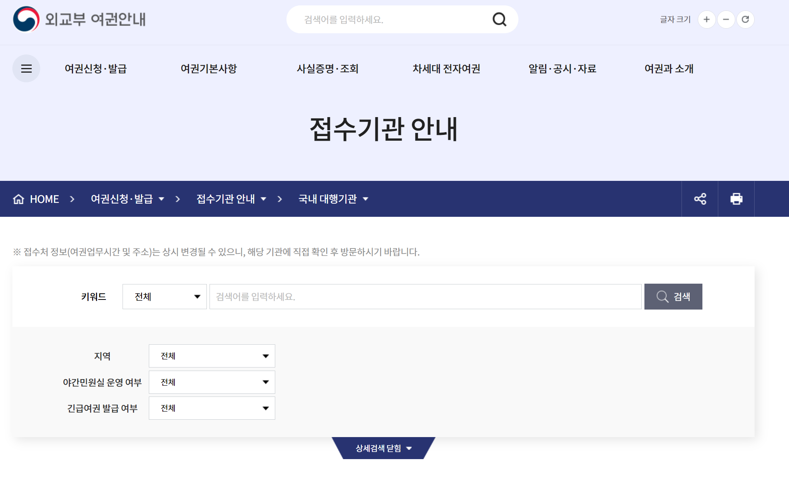Click the share icon
The width and height of the screenshot is (789, 485).
[700, 199]
